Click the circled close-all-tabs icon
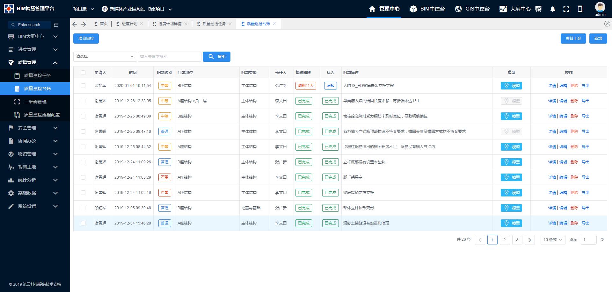This screenshot has height=292, width=612. 607,24
